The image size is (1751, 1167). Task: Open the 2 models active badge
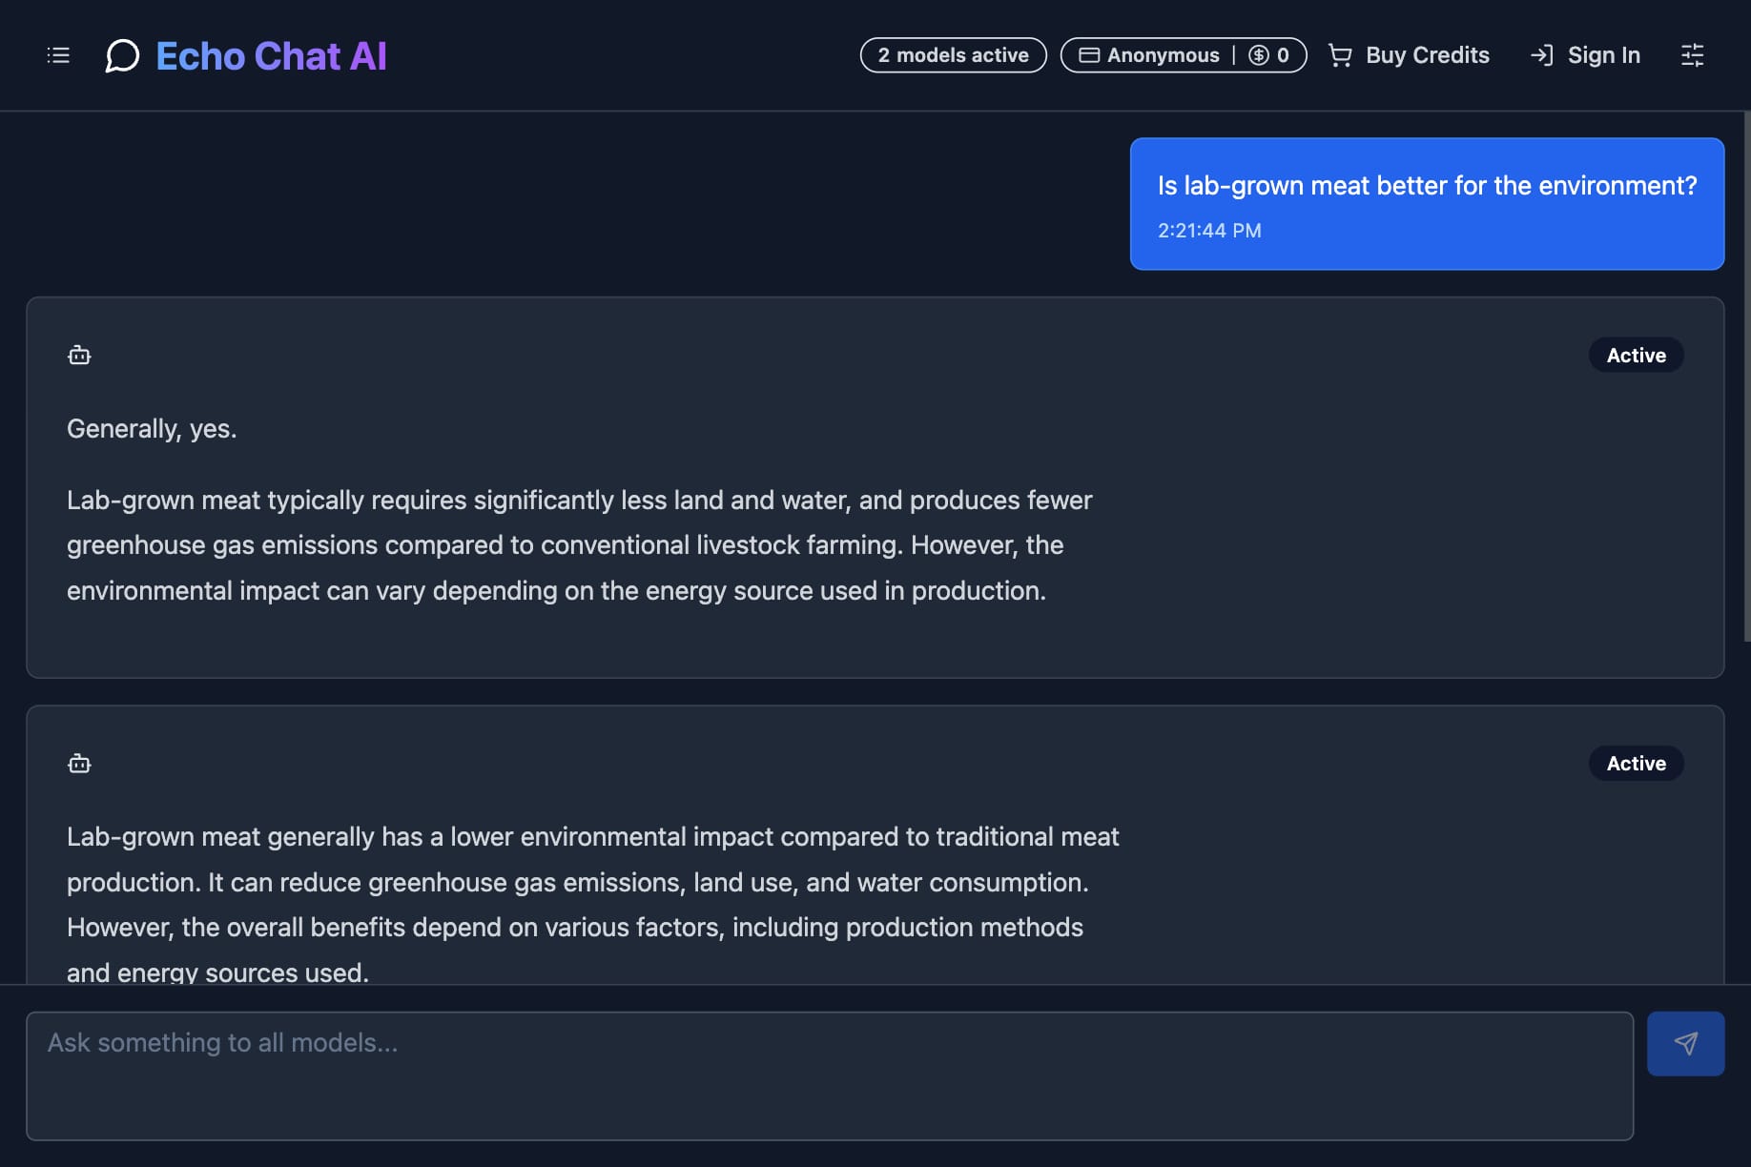(x=953, y=55)
